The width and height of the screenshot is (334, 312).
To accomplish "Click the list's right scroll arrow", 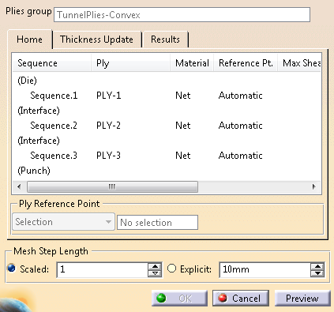I will tap(313, 186).
